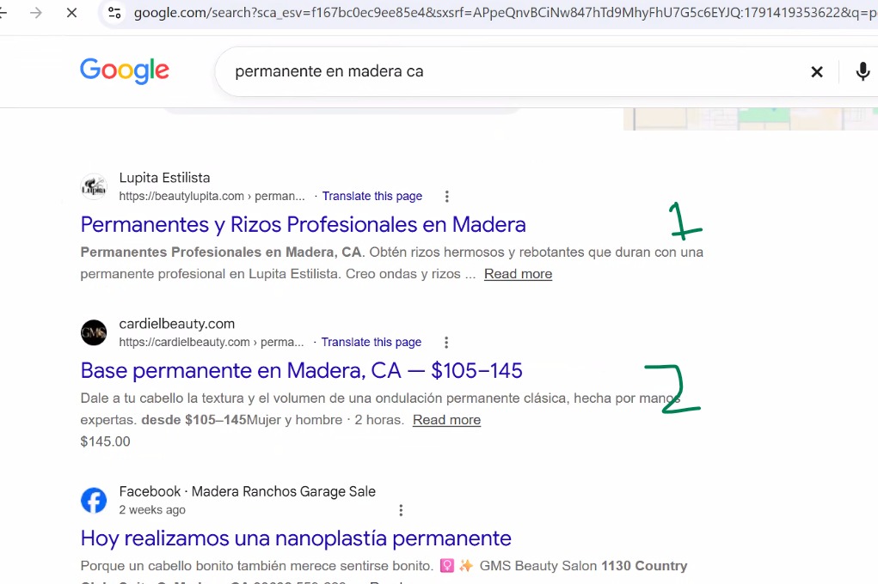Click the Lupita Estilista site name

164,178
